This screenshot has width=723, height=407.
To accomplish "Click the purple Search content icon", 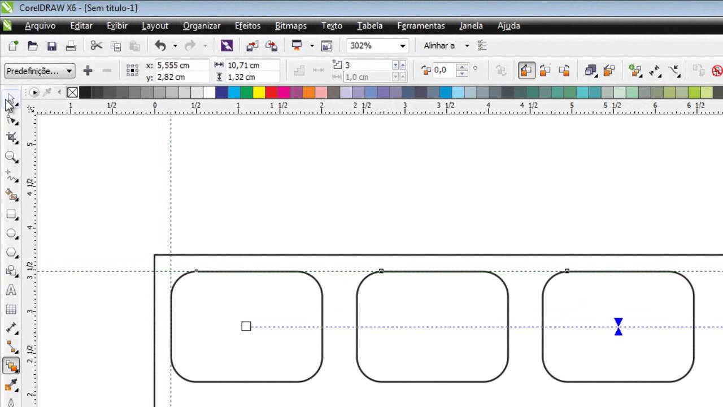I will (x=227, y=46).
